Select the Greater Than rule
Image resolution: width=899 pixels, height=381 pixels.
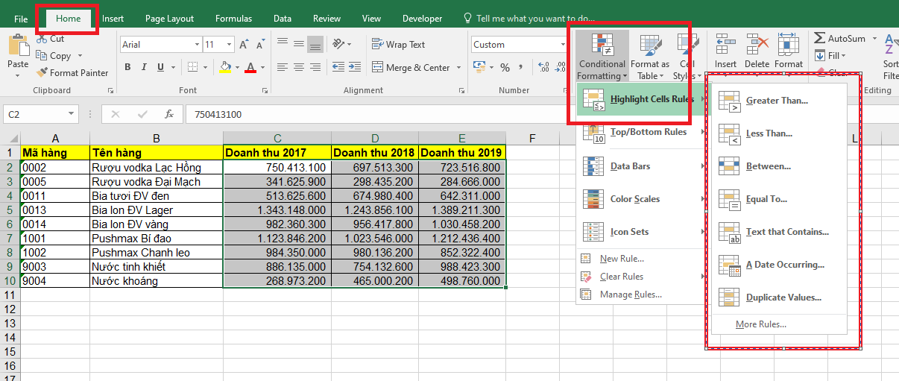(777, 101)
